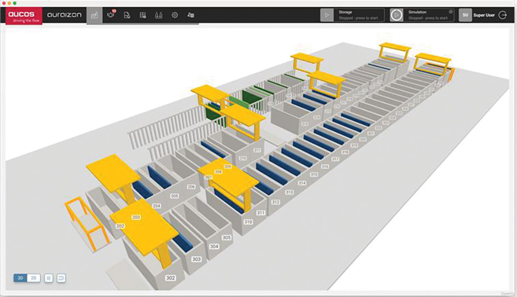Select tank labeled 210
The height and width of the screenshot is (297, 517).
coord(242,159)
